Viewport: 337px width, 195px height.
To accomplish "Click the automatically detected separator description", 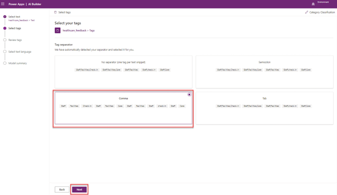I will pos(94,50).
